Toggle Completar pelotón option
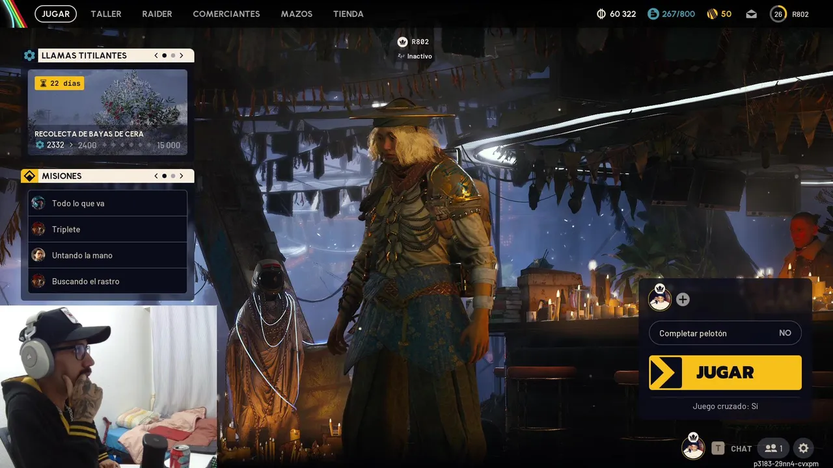833x468 pixels. (725, 333)
